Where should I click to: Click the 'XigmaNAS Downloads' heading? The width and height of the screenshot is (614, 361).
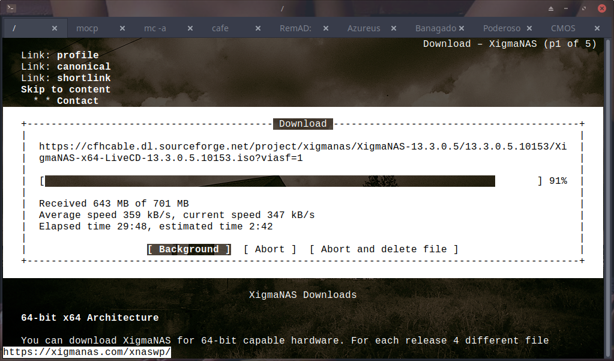click(x=302, y=295)
